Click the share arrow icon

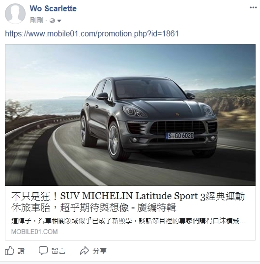coord(85,251)
